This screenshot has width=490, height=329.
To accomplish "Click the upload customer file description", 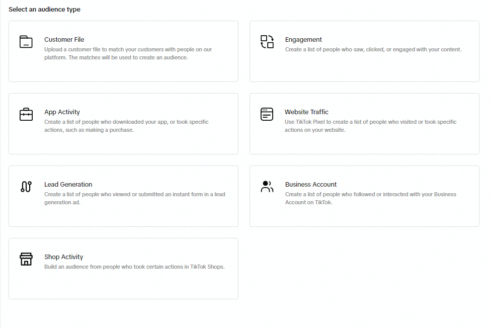I will tap(128, 53).
